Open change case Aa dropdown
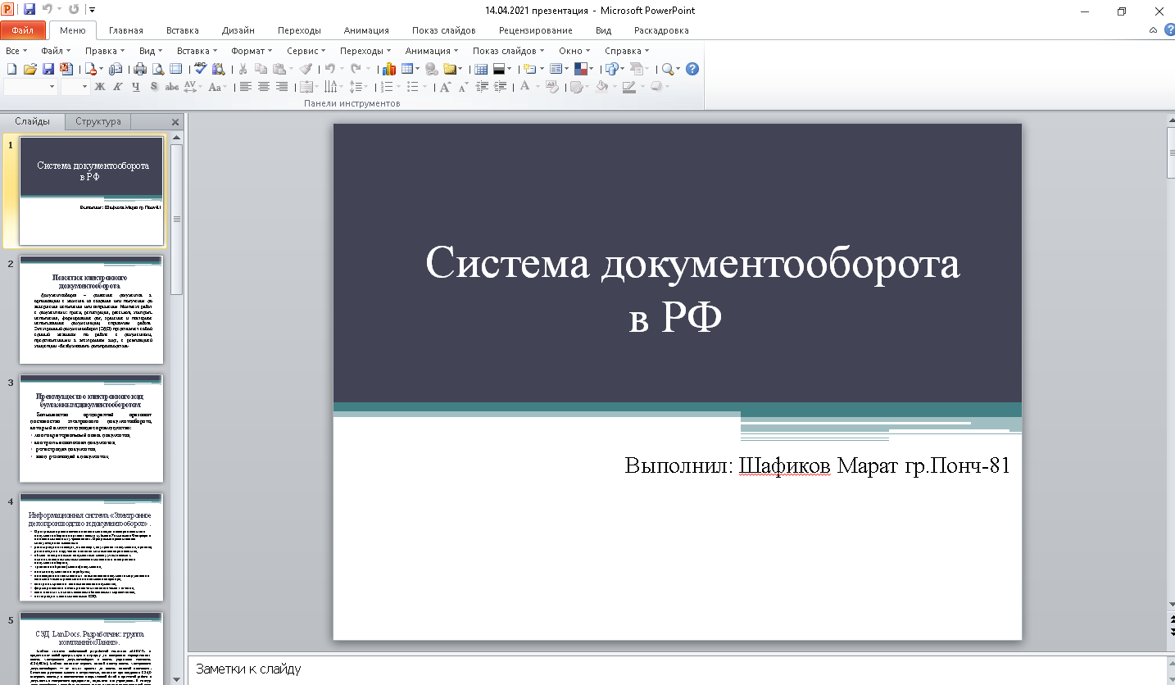This screenshot has width=1175, height=685. tap(217, 87)
